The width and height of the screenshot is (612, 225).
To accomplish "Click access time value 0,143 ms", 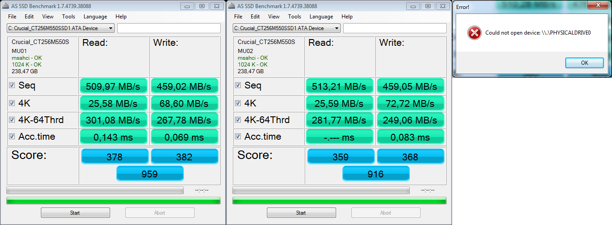I will click(x=114, y=137).
